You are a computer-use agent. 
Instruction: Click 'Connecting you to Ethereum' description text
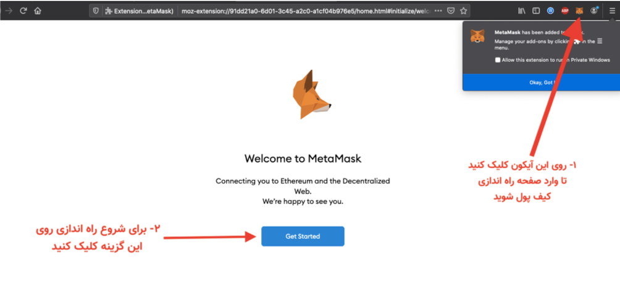click(x=303, y=186)
